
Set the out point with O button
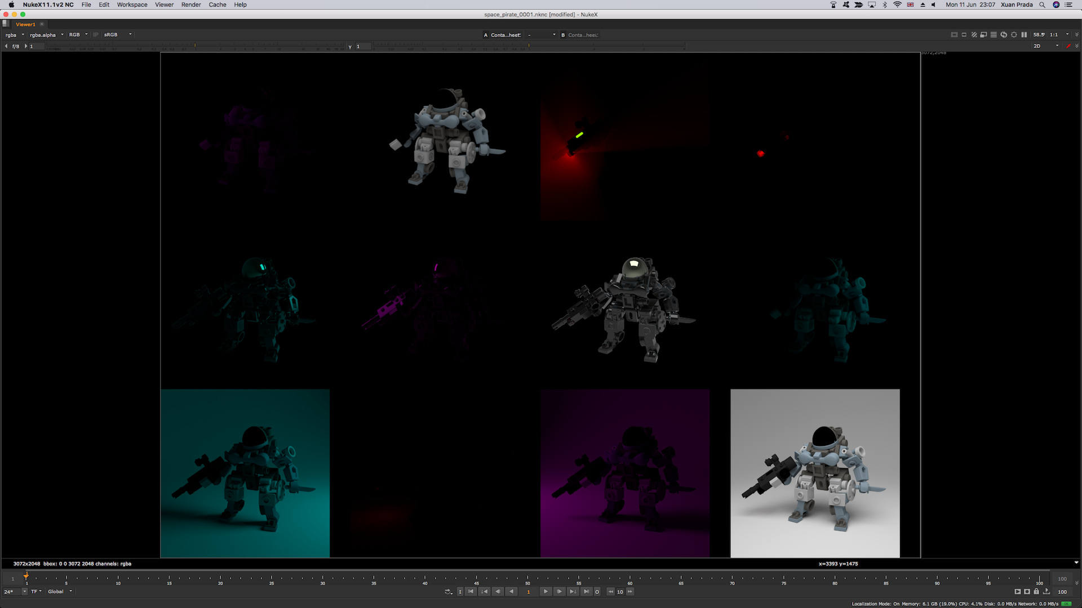597,592
